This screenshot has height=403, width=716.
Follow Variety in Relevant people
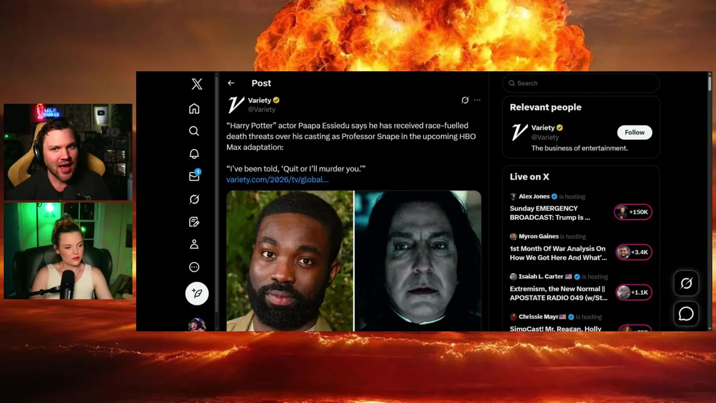pyautogui.click(x=634, y=132)
